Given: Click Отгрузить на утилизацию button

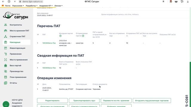Looking at the screenshot, I should point(53,106).
